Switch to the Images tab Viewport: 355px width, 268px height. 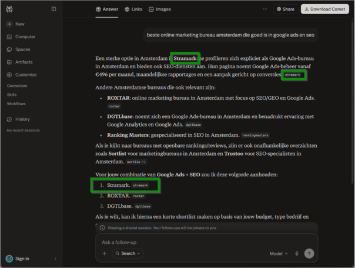click(160, 9)
